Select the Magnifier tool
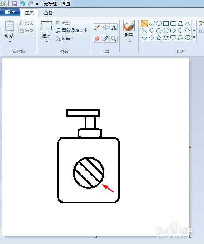Viewport: 204px width, 244px height. [114, 38]
